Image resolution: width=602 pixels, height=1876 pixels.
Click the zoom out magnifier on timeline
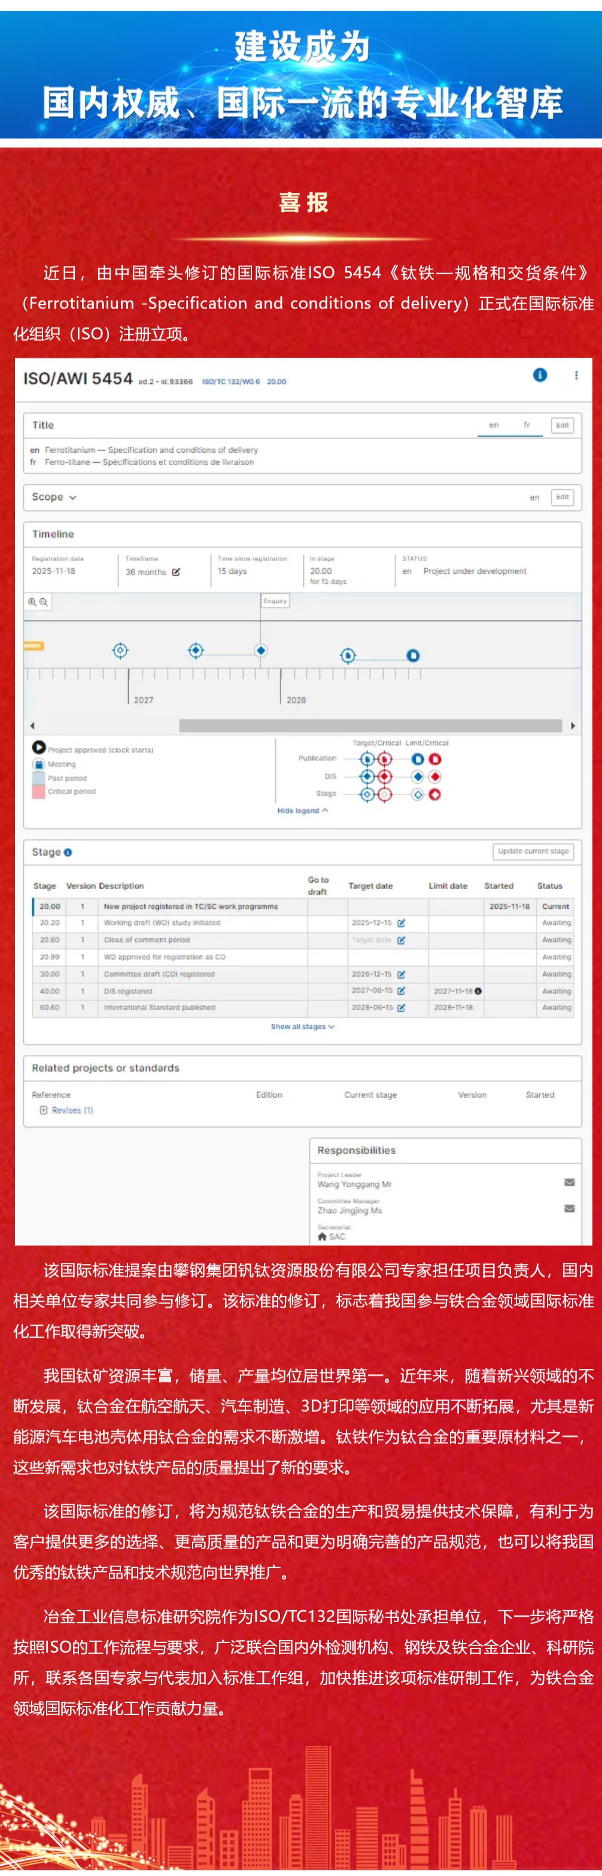[44, 602]
